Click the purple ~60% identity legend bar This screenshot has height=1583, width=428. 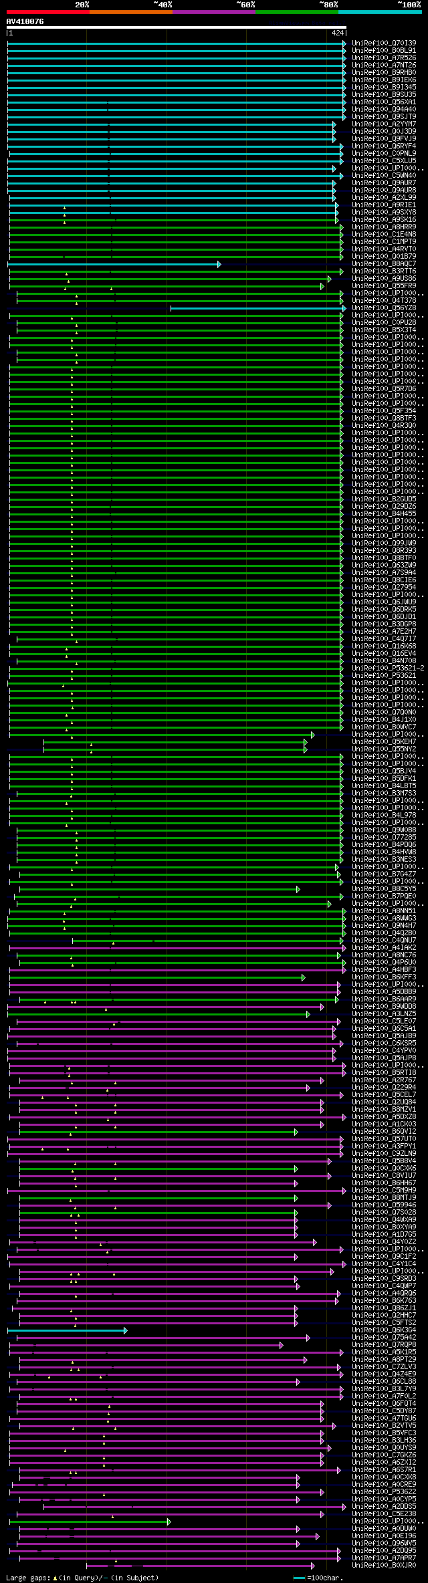(x=213, y=12)
